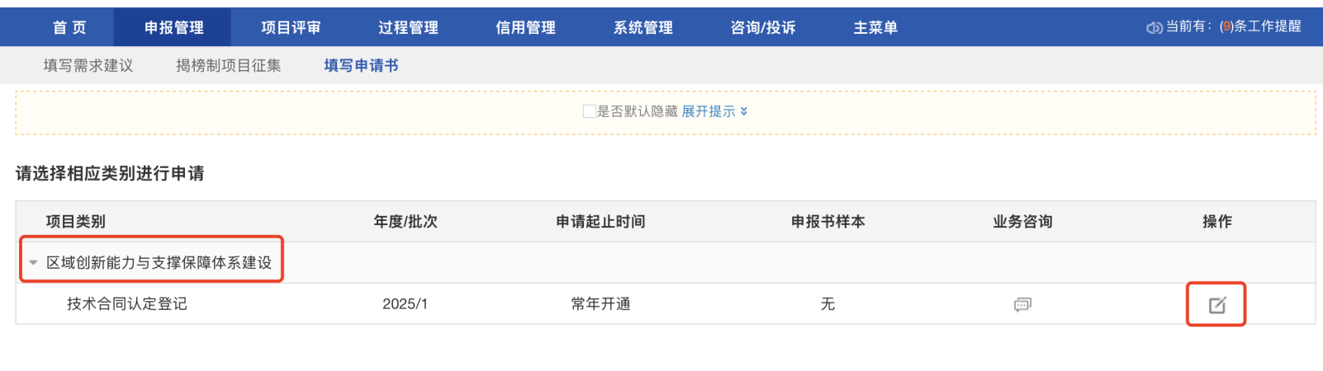Open the 主菜单 menu
Screen dimensions: 1323x371
click(875, 28)
